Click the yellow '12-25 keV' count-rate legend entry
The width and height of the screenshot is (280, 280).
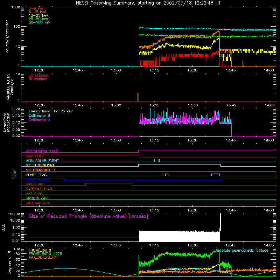coord(38,15)
